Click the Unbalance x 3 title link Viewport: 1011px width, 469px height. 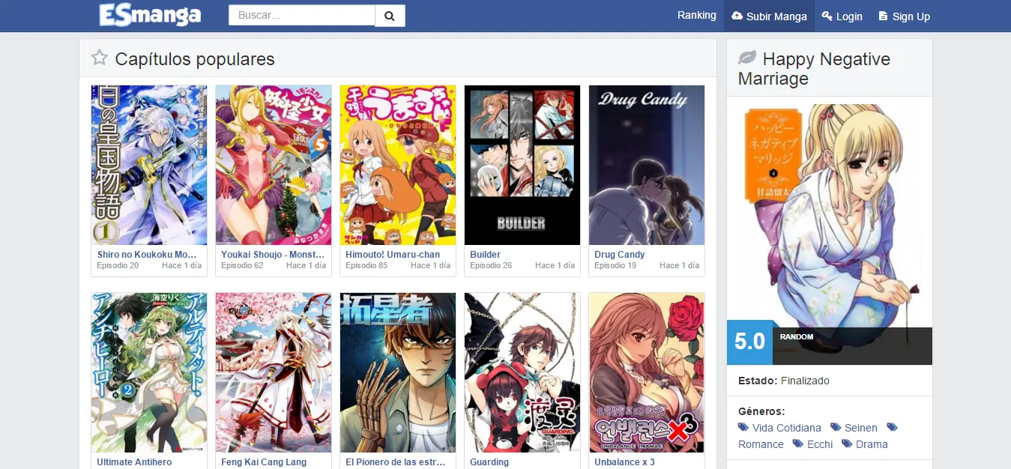(x=624, y=462)
